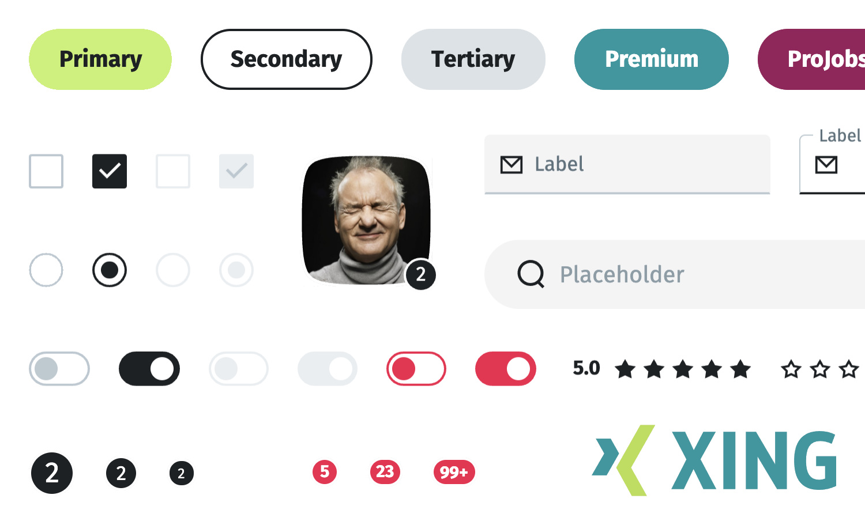Click into the Placeholder search field

692,274
